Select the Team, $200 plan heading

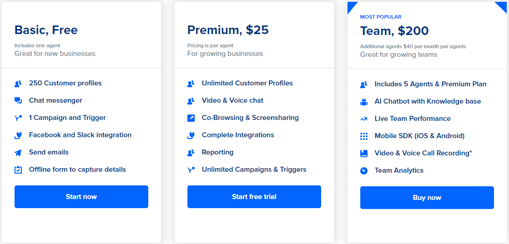(x=394, y=31)
